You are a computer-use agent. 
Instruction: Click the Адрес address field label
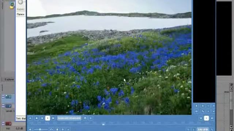[x=21, y=9]
